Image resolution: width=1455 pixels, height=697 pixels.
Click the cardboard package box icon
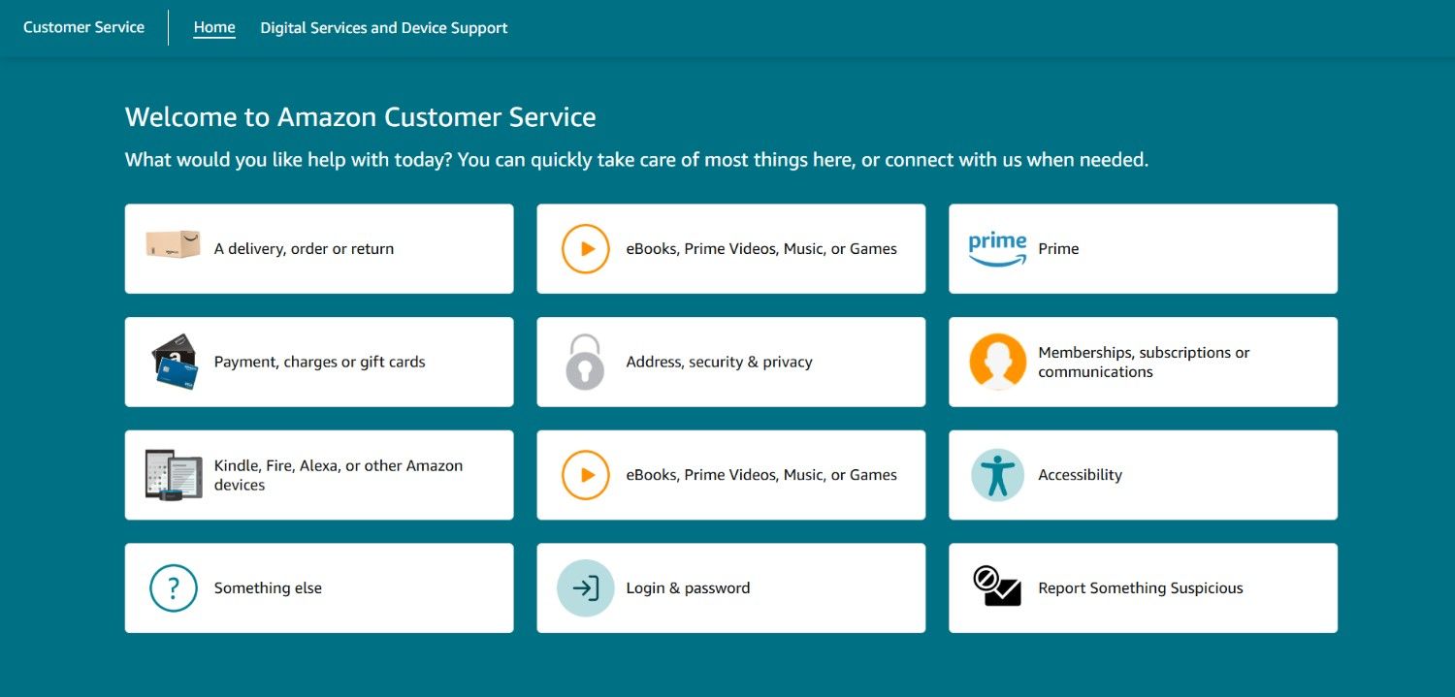pyautogui.click(x=173, y=244)
